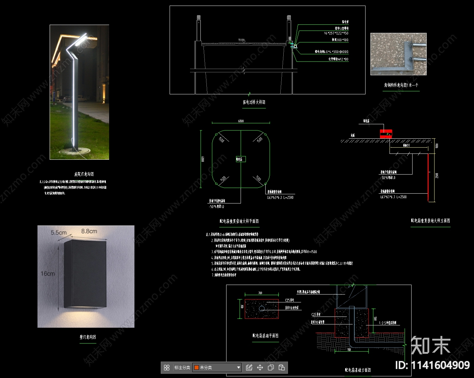Select the orange 未分类 color swatch
Viewport: 474px width, 378px height.
tap(197, 367)
